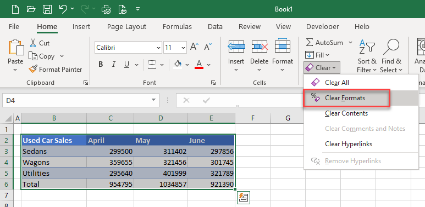
Task: Toggle Underline formatting
Action: coord(126,65)
